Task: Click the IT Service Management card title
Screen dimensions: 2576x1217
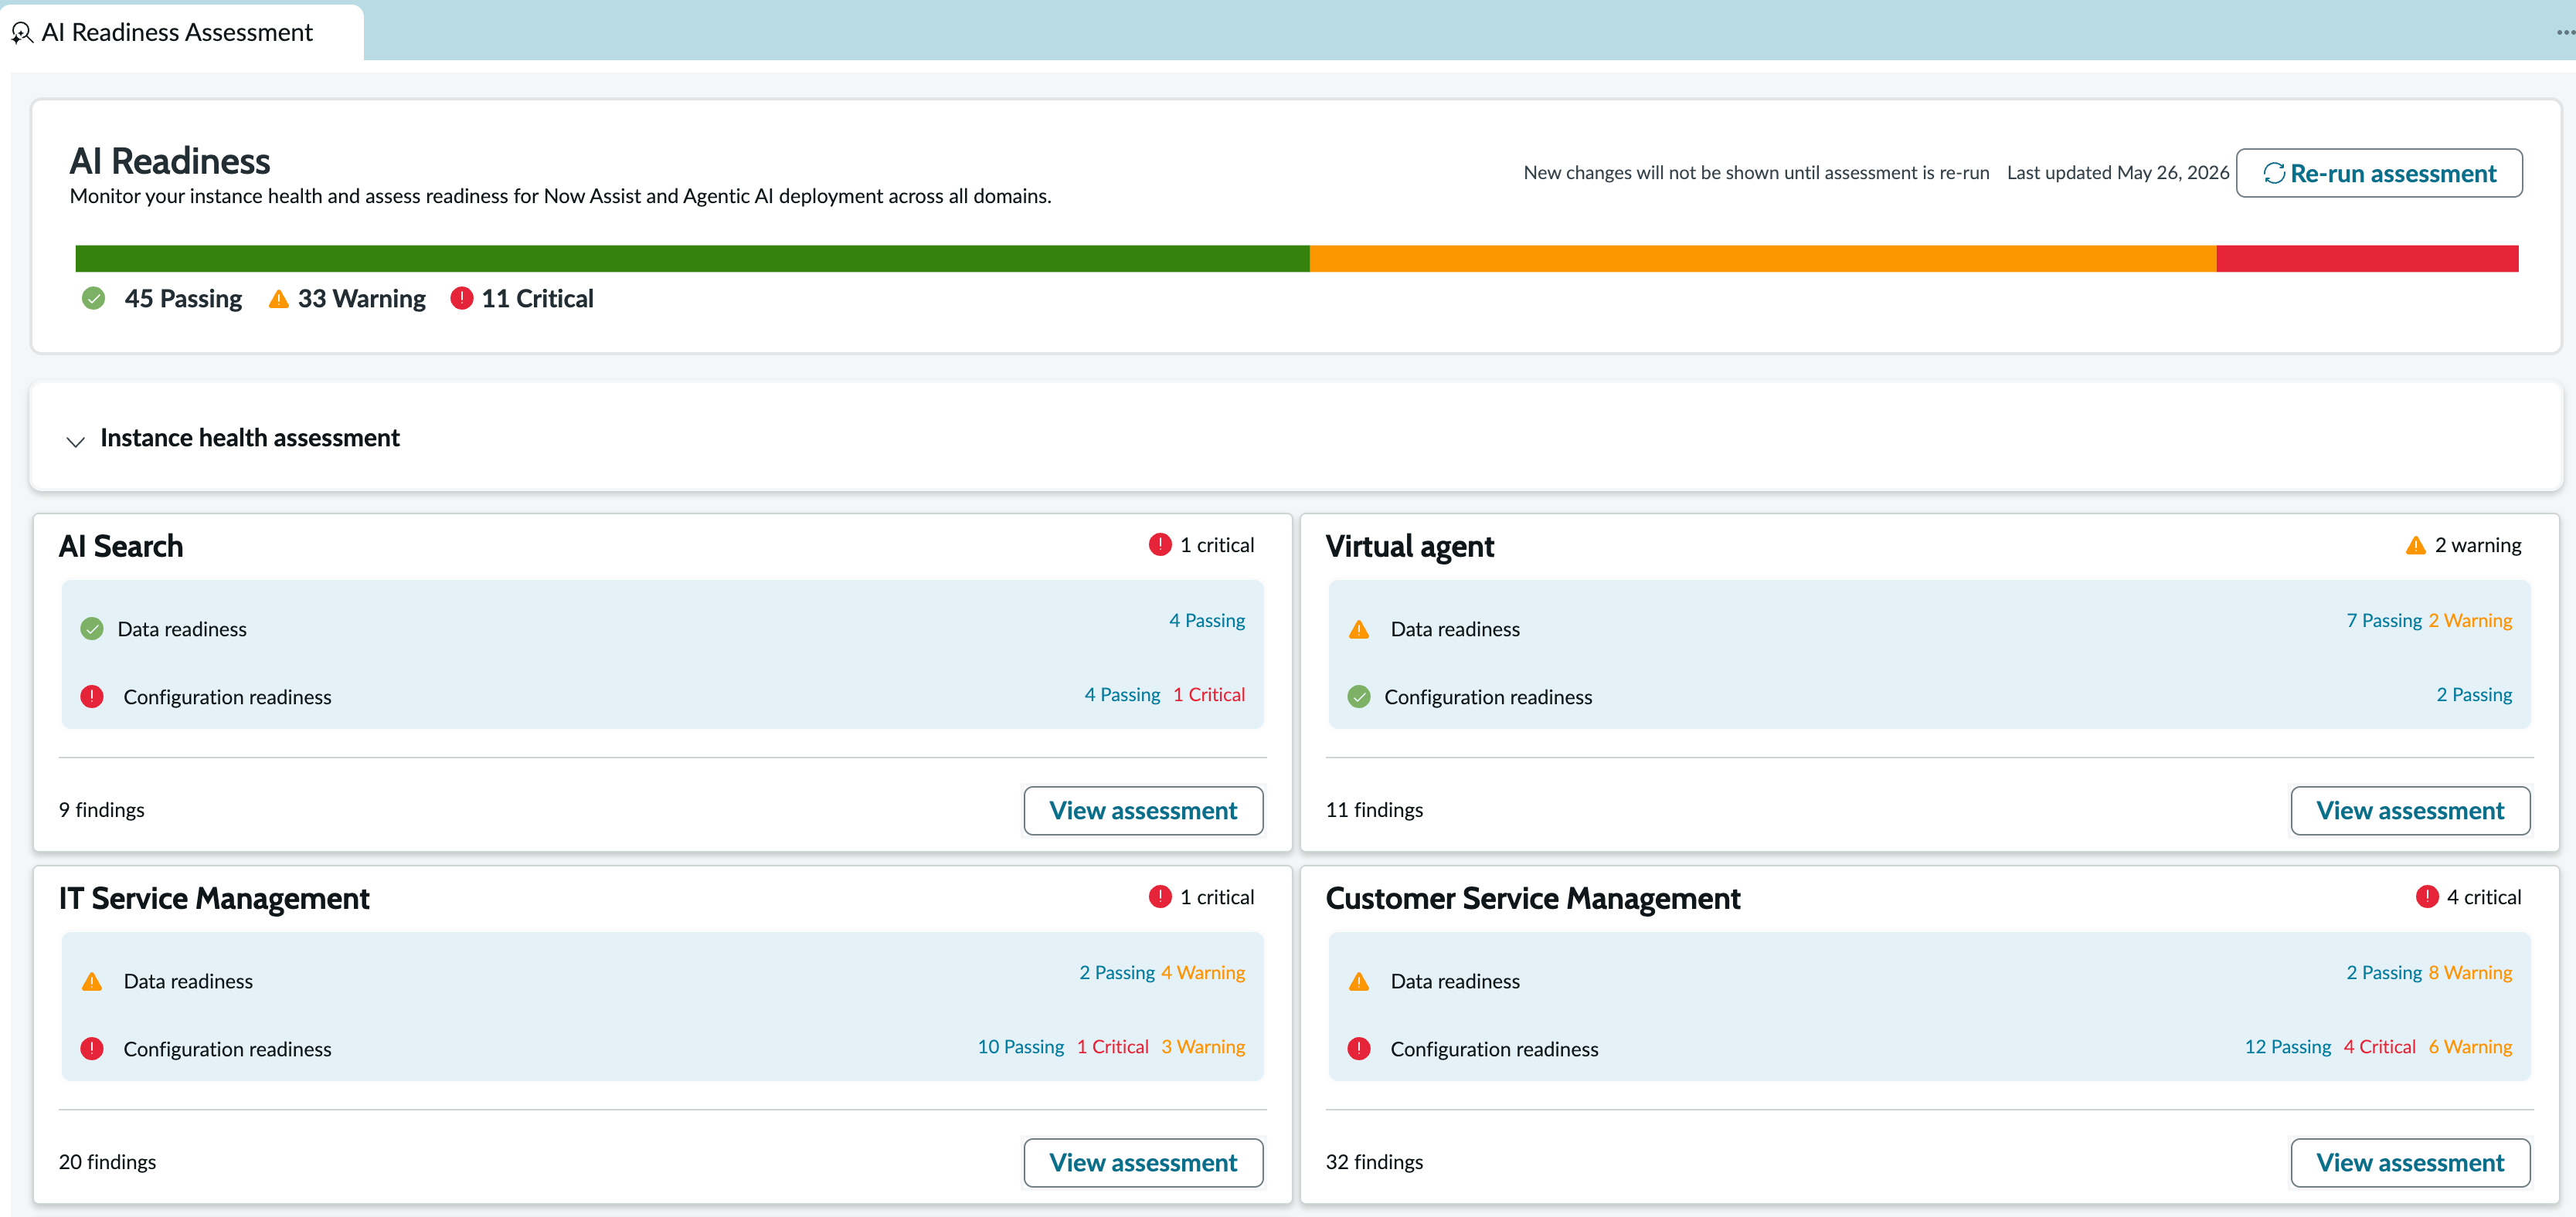Action: pos(214,898)
